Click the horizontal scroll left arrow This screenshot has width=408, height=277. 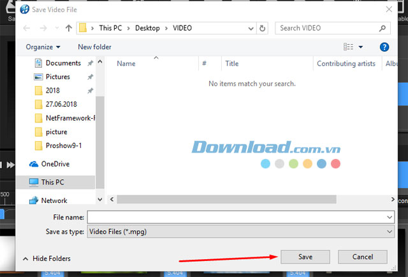[x=112, y=199]
